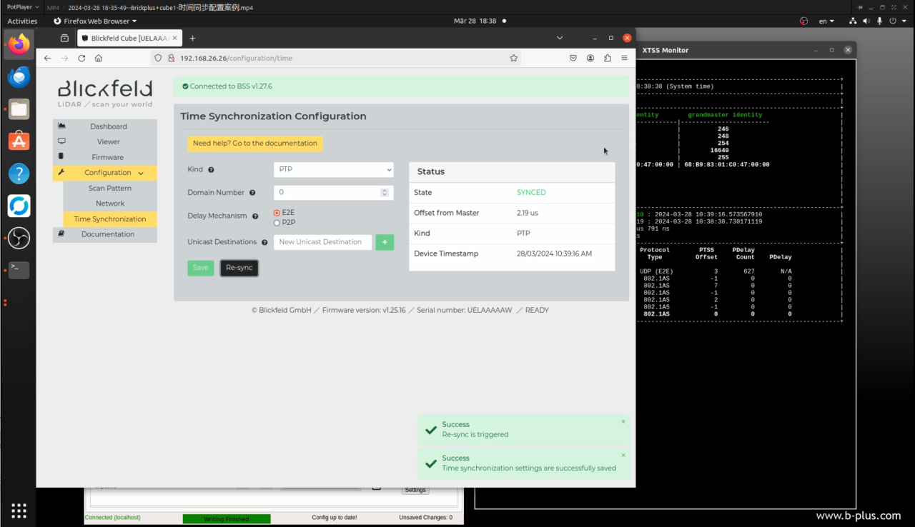Show help for Delay Mechanism

pos(255,216)
